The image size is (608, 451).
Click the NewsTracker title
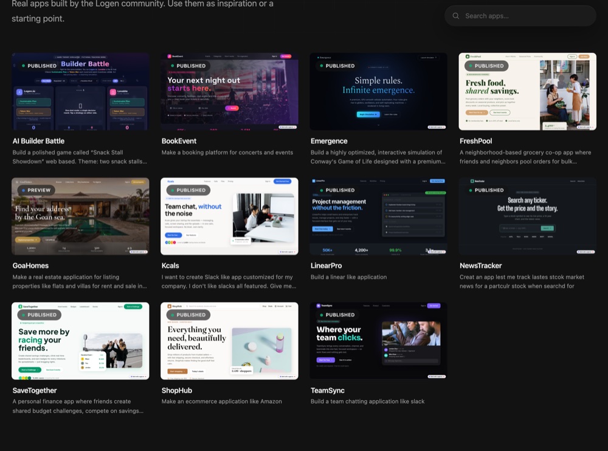pos(481,266)
